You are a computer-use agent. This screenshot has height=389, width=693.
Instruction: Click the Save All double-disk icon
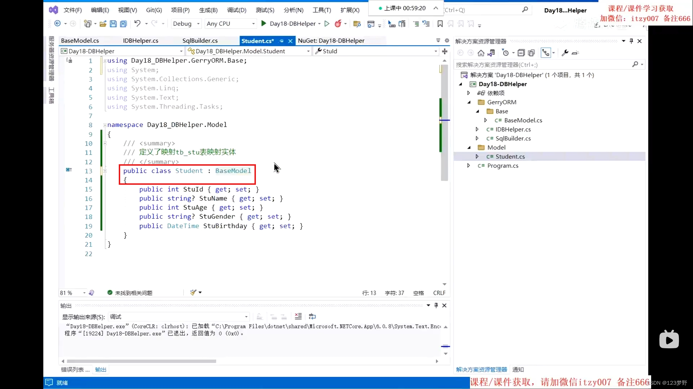point(123,24)
